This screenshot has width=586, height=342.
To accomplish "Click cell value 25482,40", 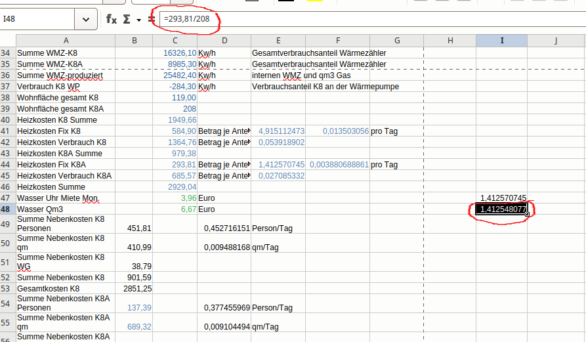I will pos(175,75).
